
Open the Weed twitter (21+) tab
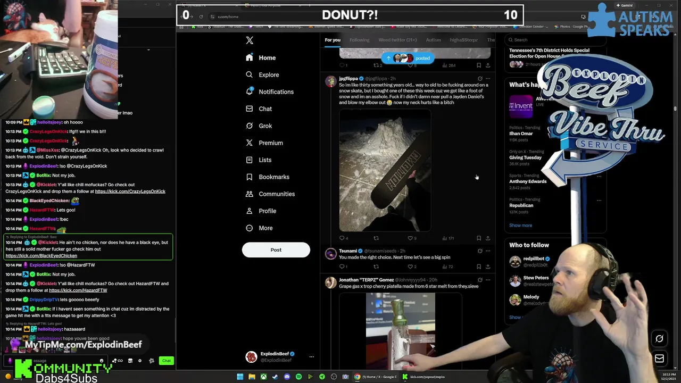tap(397, 40)
